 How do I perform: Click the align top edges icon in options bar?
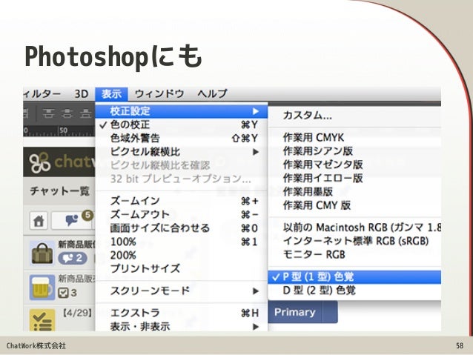tap(49, 114)
